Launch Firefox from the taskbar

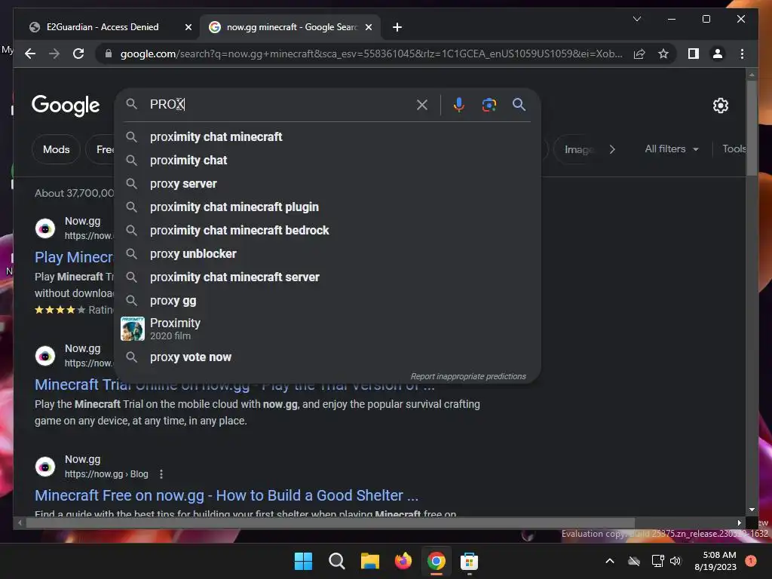point(403,561)
